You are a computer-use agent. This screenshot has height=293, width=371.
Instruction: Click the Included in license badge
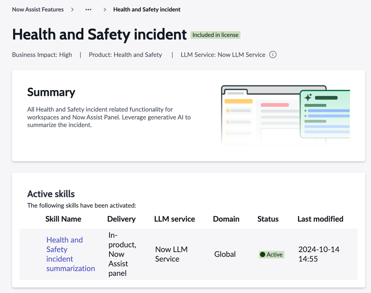[215, 35]
